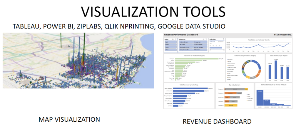The image size is (301, 134).
Task: Click the REVENUE DASHBOARD caption
Action: (217, 121)
